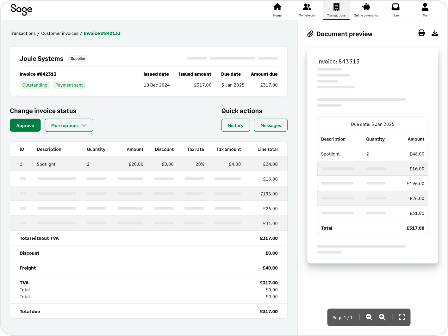Viewport: 448px width, 336px height.
Task: Open Online payments
Action: click(x=365, y=9)
